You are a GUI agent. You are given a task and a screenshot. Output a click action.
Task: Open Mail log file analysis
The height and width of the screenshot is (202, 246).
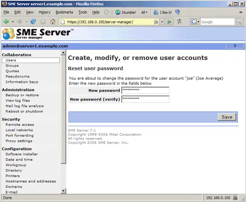tap(25, 106)
